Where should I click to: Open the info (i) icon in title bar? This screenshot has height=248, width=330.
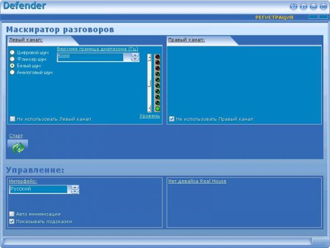304,6
